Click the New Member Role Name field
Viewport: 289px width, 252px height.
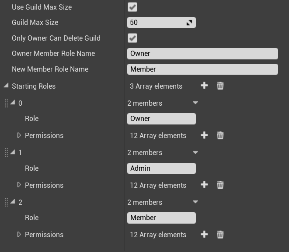(x=202, y=69)
